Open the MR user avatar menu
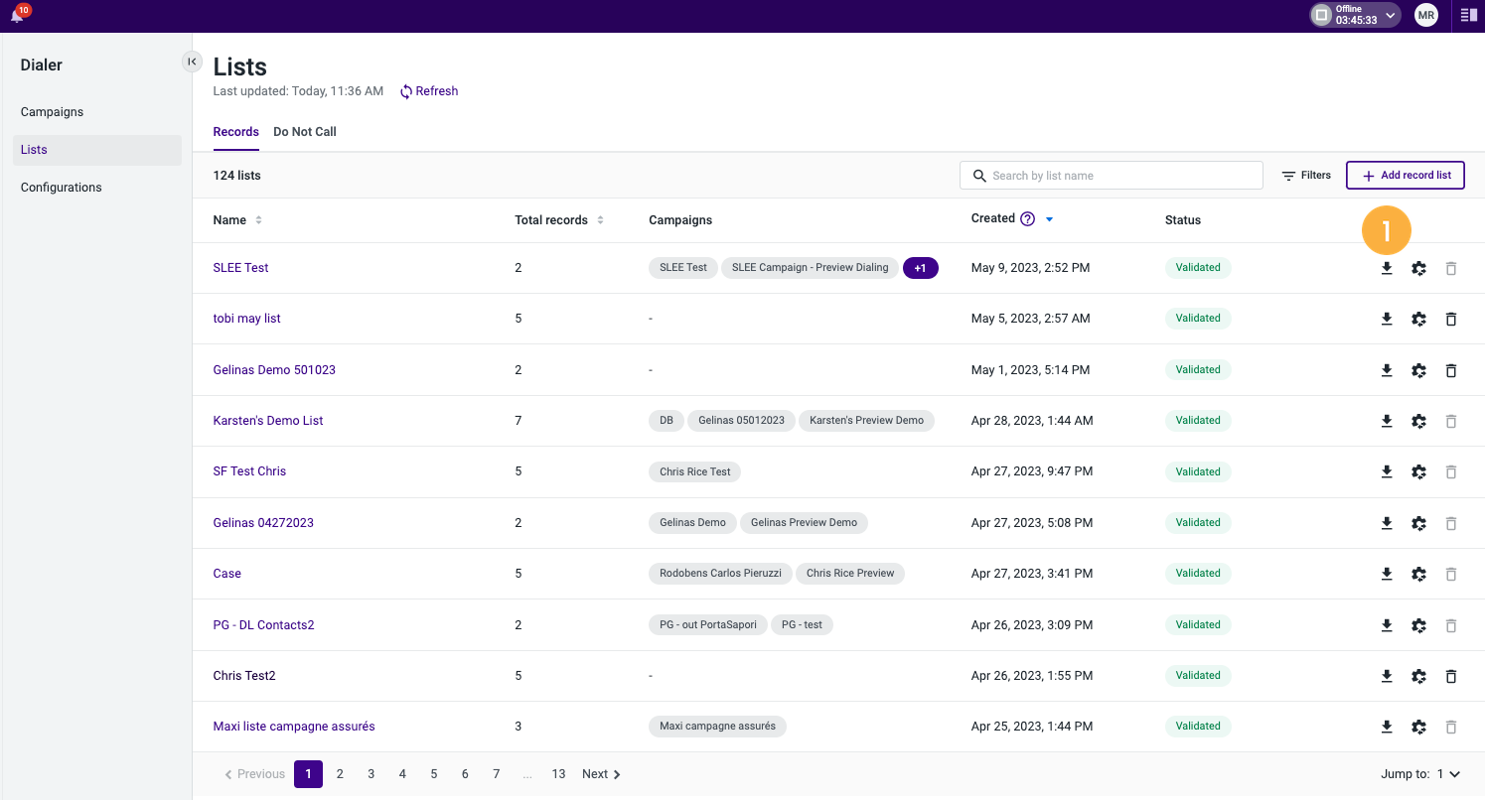 coord(1426,15)
